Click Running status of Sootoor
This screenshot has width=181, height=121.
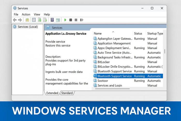click(139, 81)
